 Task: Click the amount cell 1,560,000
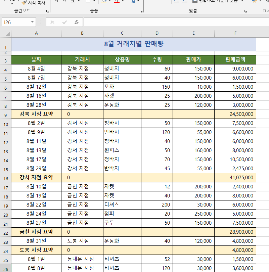235,259
